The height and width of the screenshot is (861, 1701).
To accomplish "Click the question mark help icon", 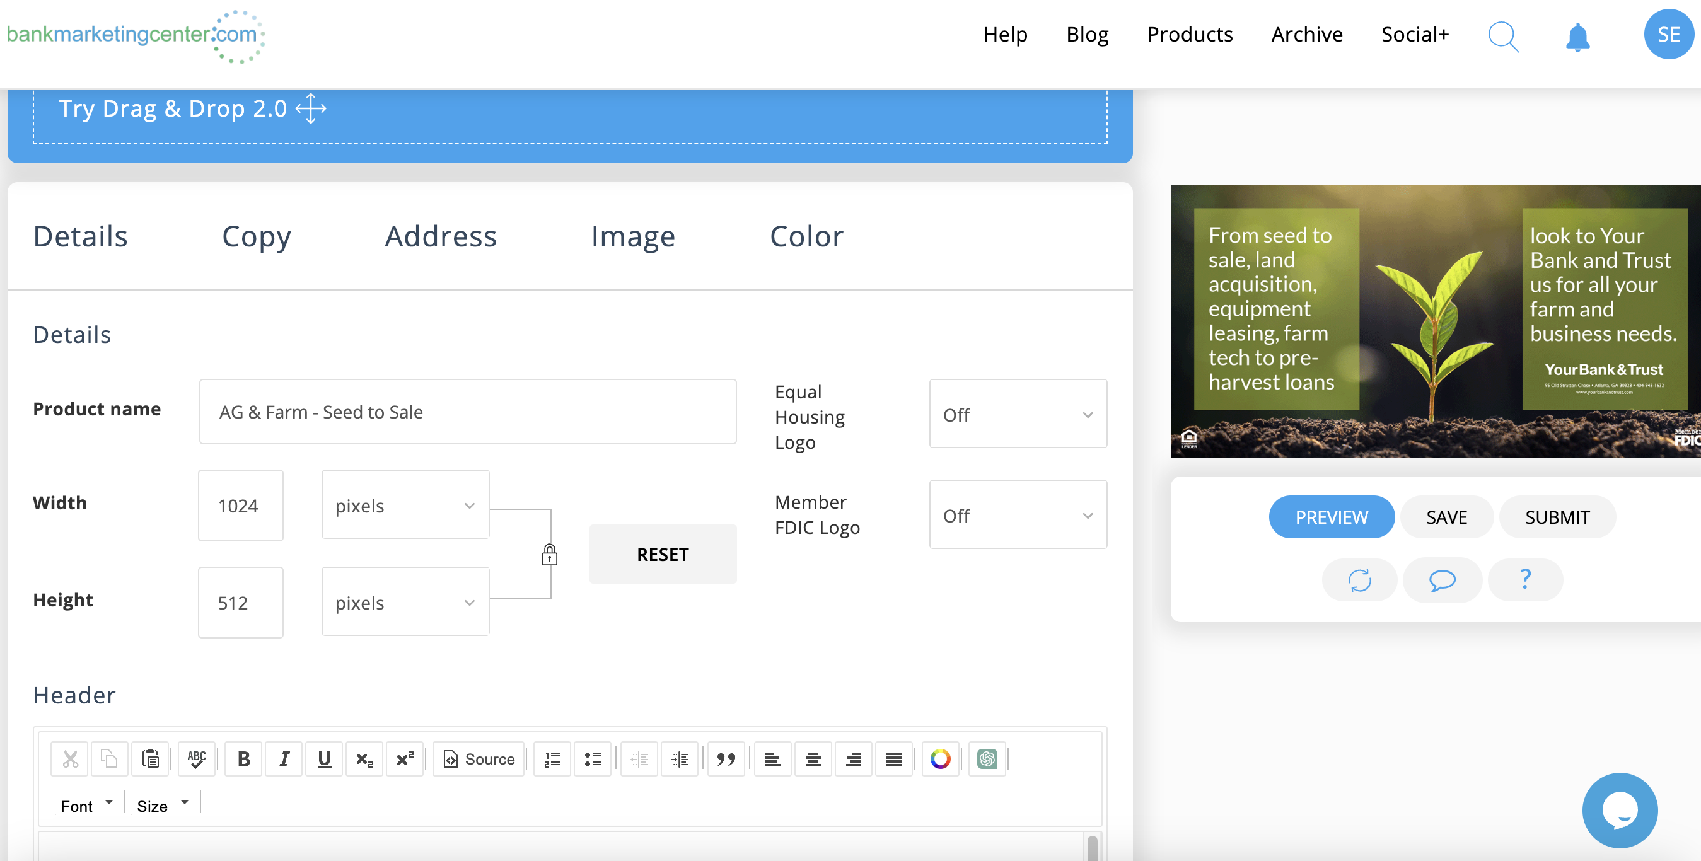I will [1524, 579].
